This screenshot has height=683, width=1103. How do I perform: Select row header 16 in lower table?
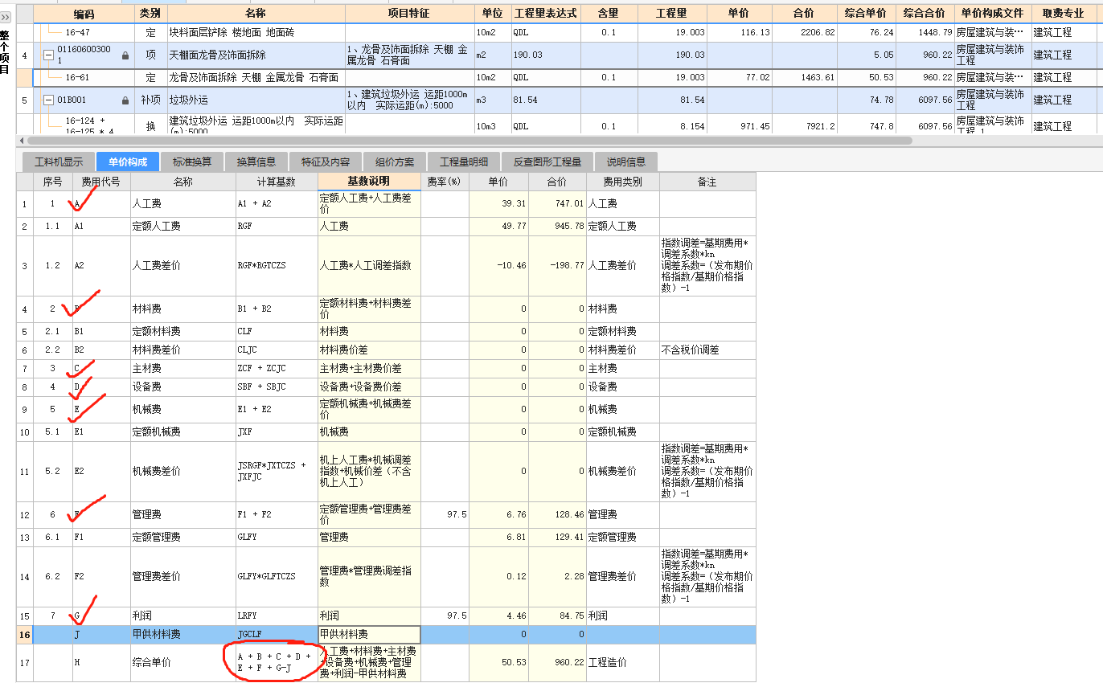[24, 635]
